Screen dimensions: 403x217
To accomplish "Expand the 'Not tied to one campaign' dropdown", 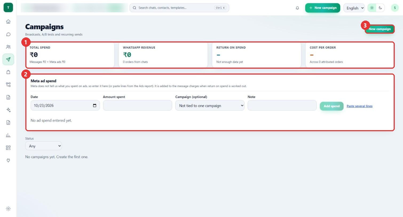I will [210, 106].
